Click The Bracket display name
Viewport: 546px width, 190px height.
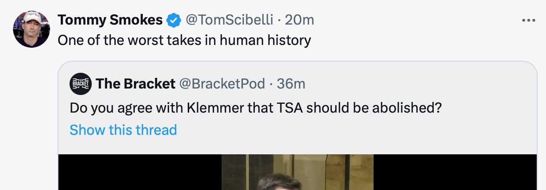135,84
